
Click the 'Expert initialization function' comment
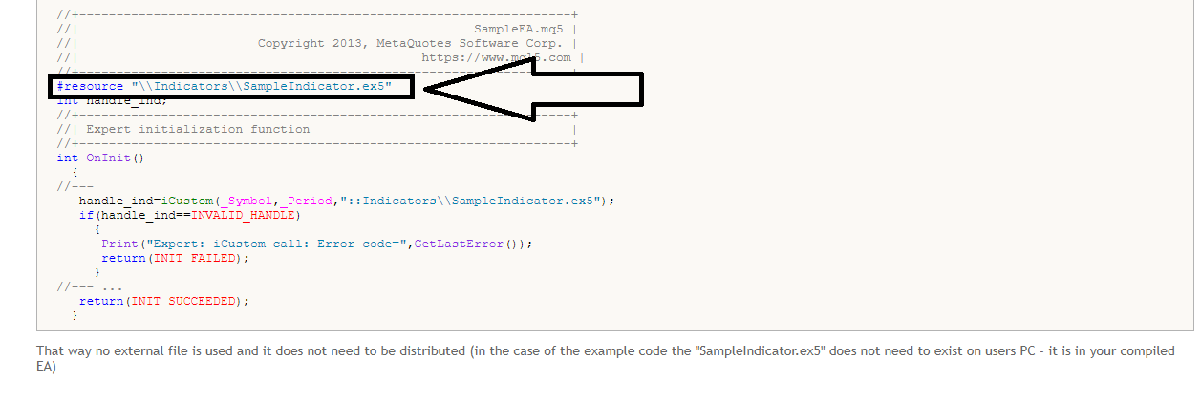[x=198, y=129]
